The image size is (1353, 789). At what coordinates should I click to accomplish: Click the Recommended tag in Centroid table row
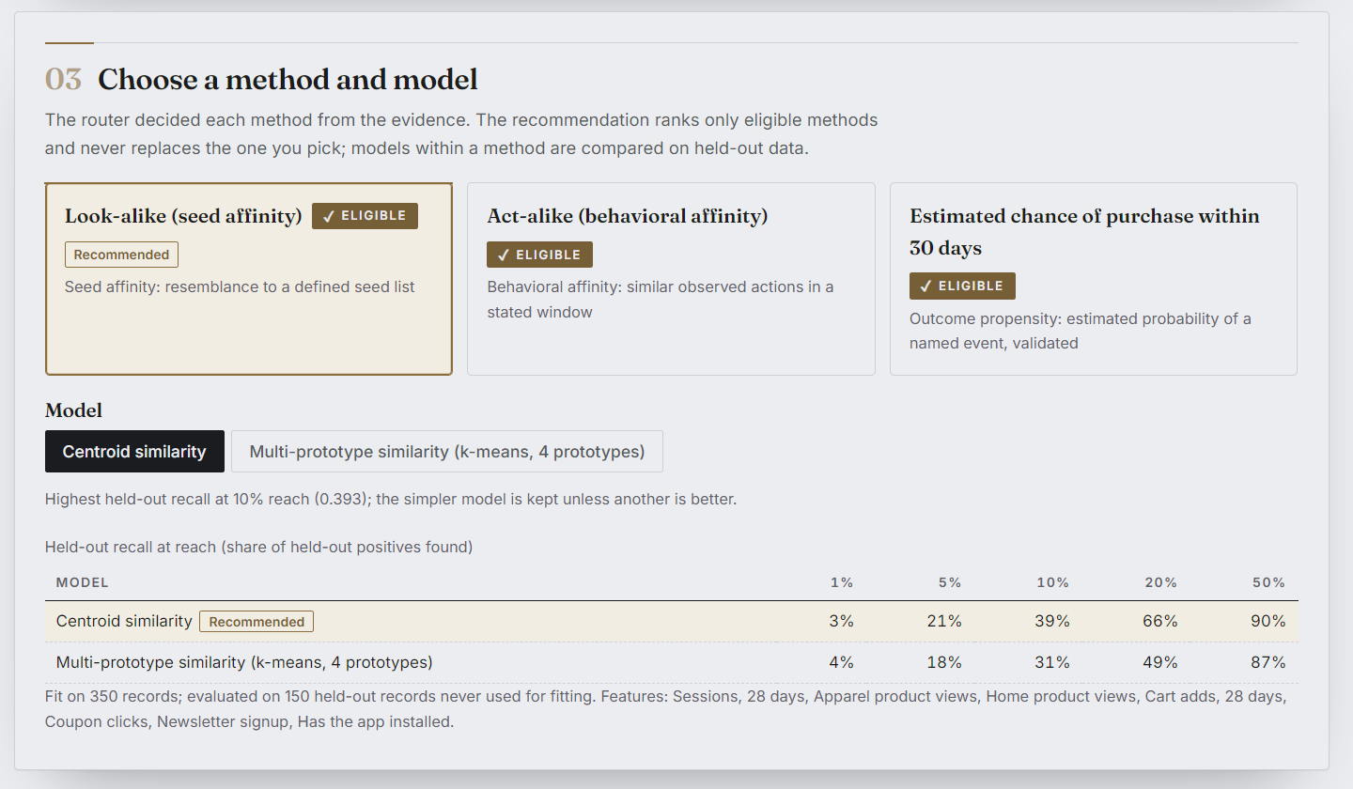257,622
